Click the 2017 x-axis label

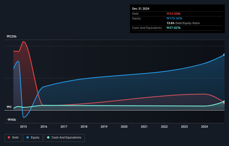(64, 127)
